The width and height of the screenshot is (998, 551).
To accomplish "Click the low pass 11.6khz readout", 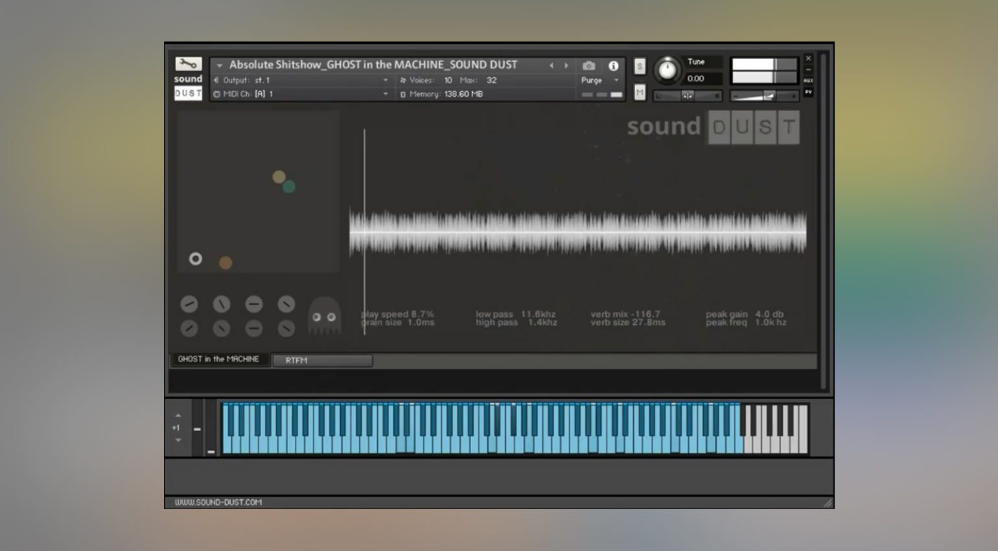I will click(x=516, y=314).
